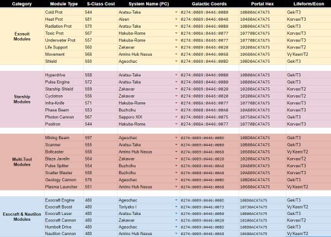
Task: Open system dropdown in Mining Beam row
Action: pyautogui.click(x=176, y=138)
